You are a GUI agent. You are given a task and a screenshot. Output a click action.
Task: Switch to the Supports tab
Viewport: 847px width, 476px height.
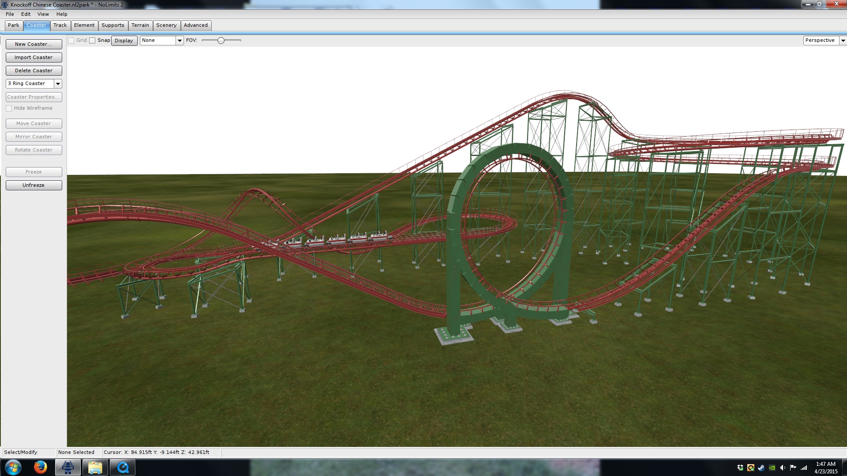112,26
